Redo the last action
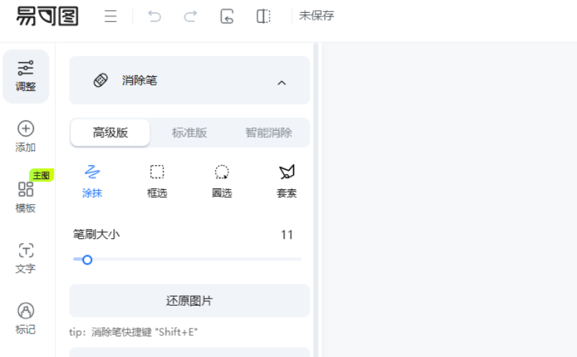Screen dimensions: 577x357 click(190, 16)
